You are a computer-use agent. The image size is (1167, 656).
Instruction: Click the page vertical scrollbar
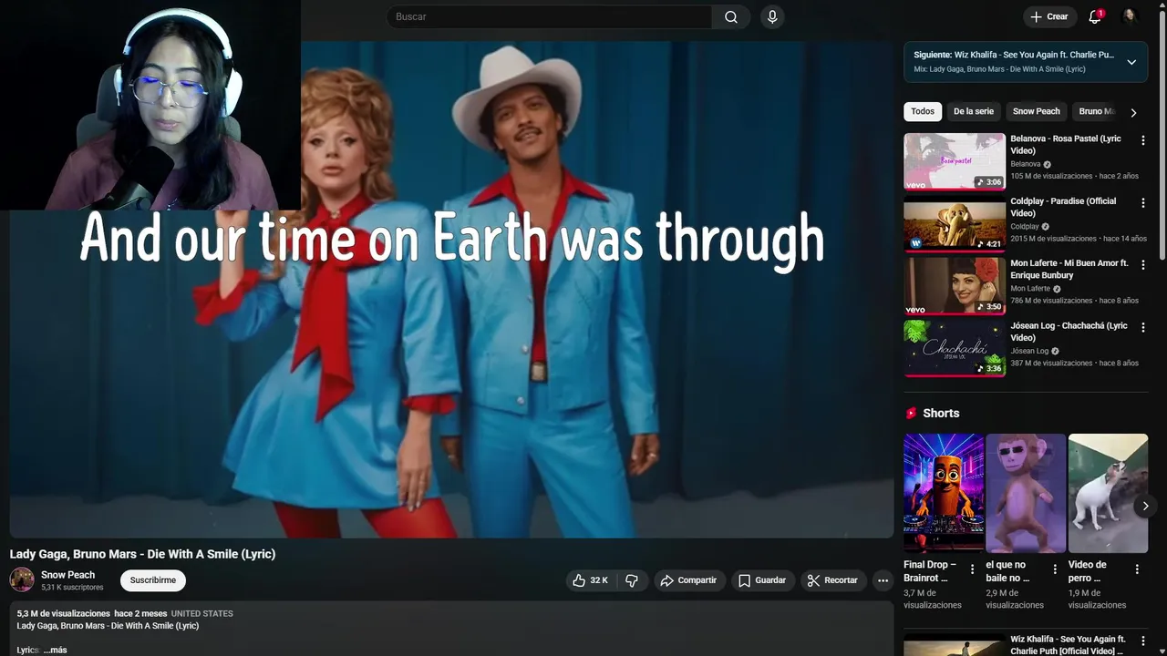pyautogui.click(x=1162, y=137)
